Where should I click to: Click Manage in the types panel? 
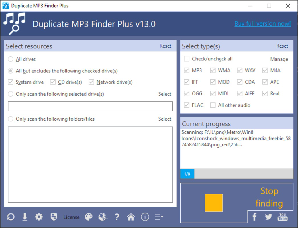279,59
